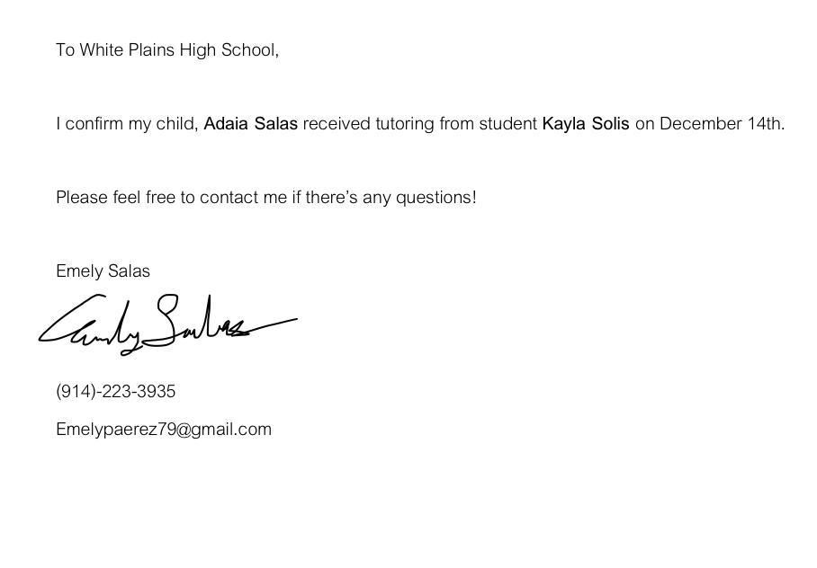Click the word "White" in the greeting
This screenshot has height=568, width=817.
tap(100, 50)
